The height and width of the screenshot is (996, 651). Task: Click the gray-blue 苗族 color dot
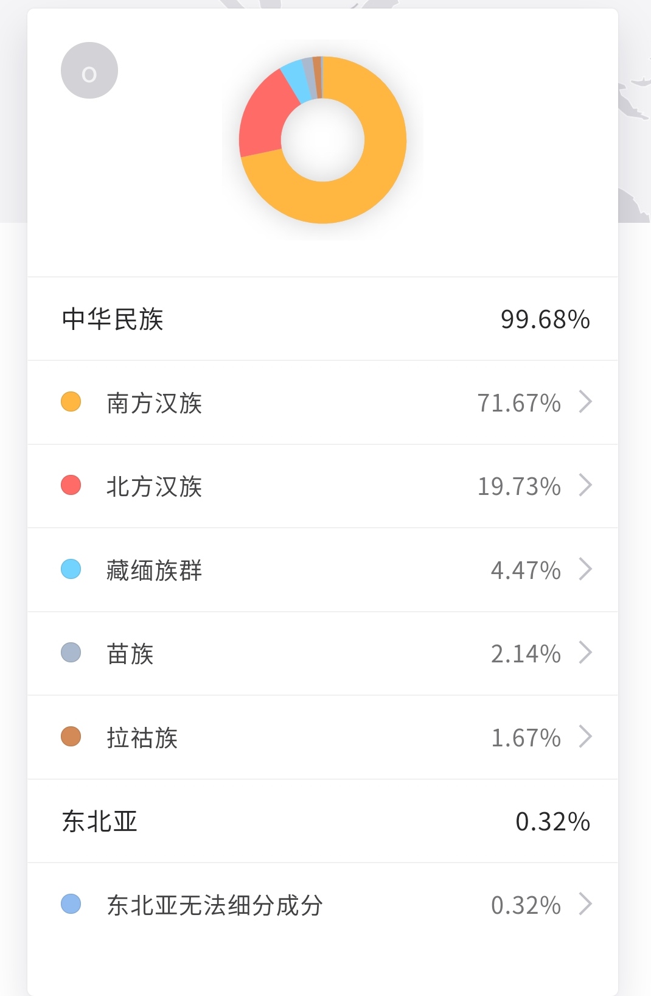pos(71,653)
